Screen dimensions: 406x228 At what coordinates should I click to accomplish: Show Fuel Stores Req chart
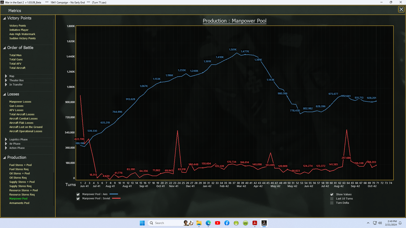tap(19, 169)
